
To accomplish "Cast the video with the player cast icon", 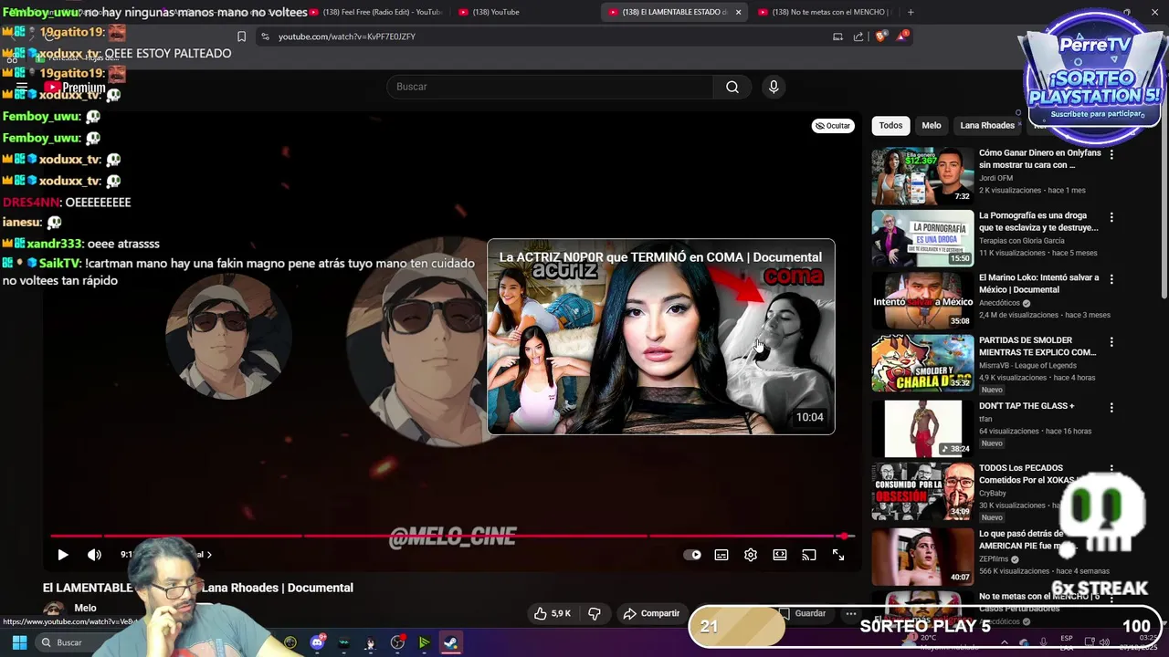I will 809,555.
